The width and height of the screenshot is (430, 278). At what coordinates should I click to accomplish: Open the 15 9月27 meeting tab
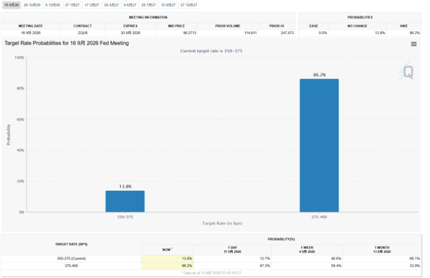[x=168, y=5]
